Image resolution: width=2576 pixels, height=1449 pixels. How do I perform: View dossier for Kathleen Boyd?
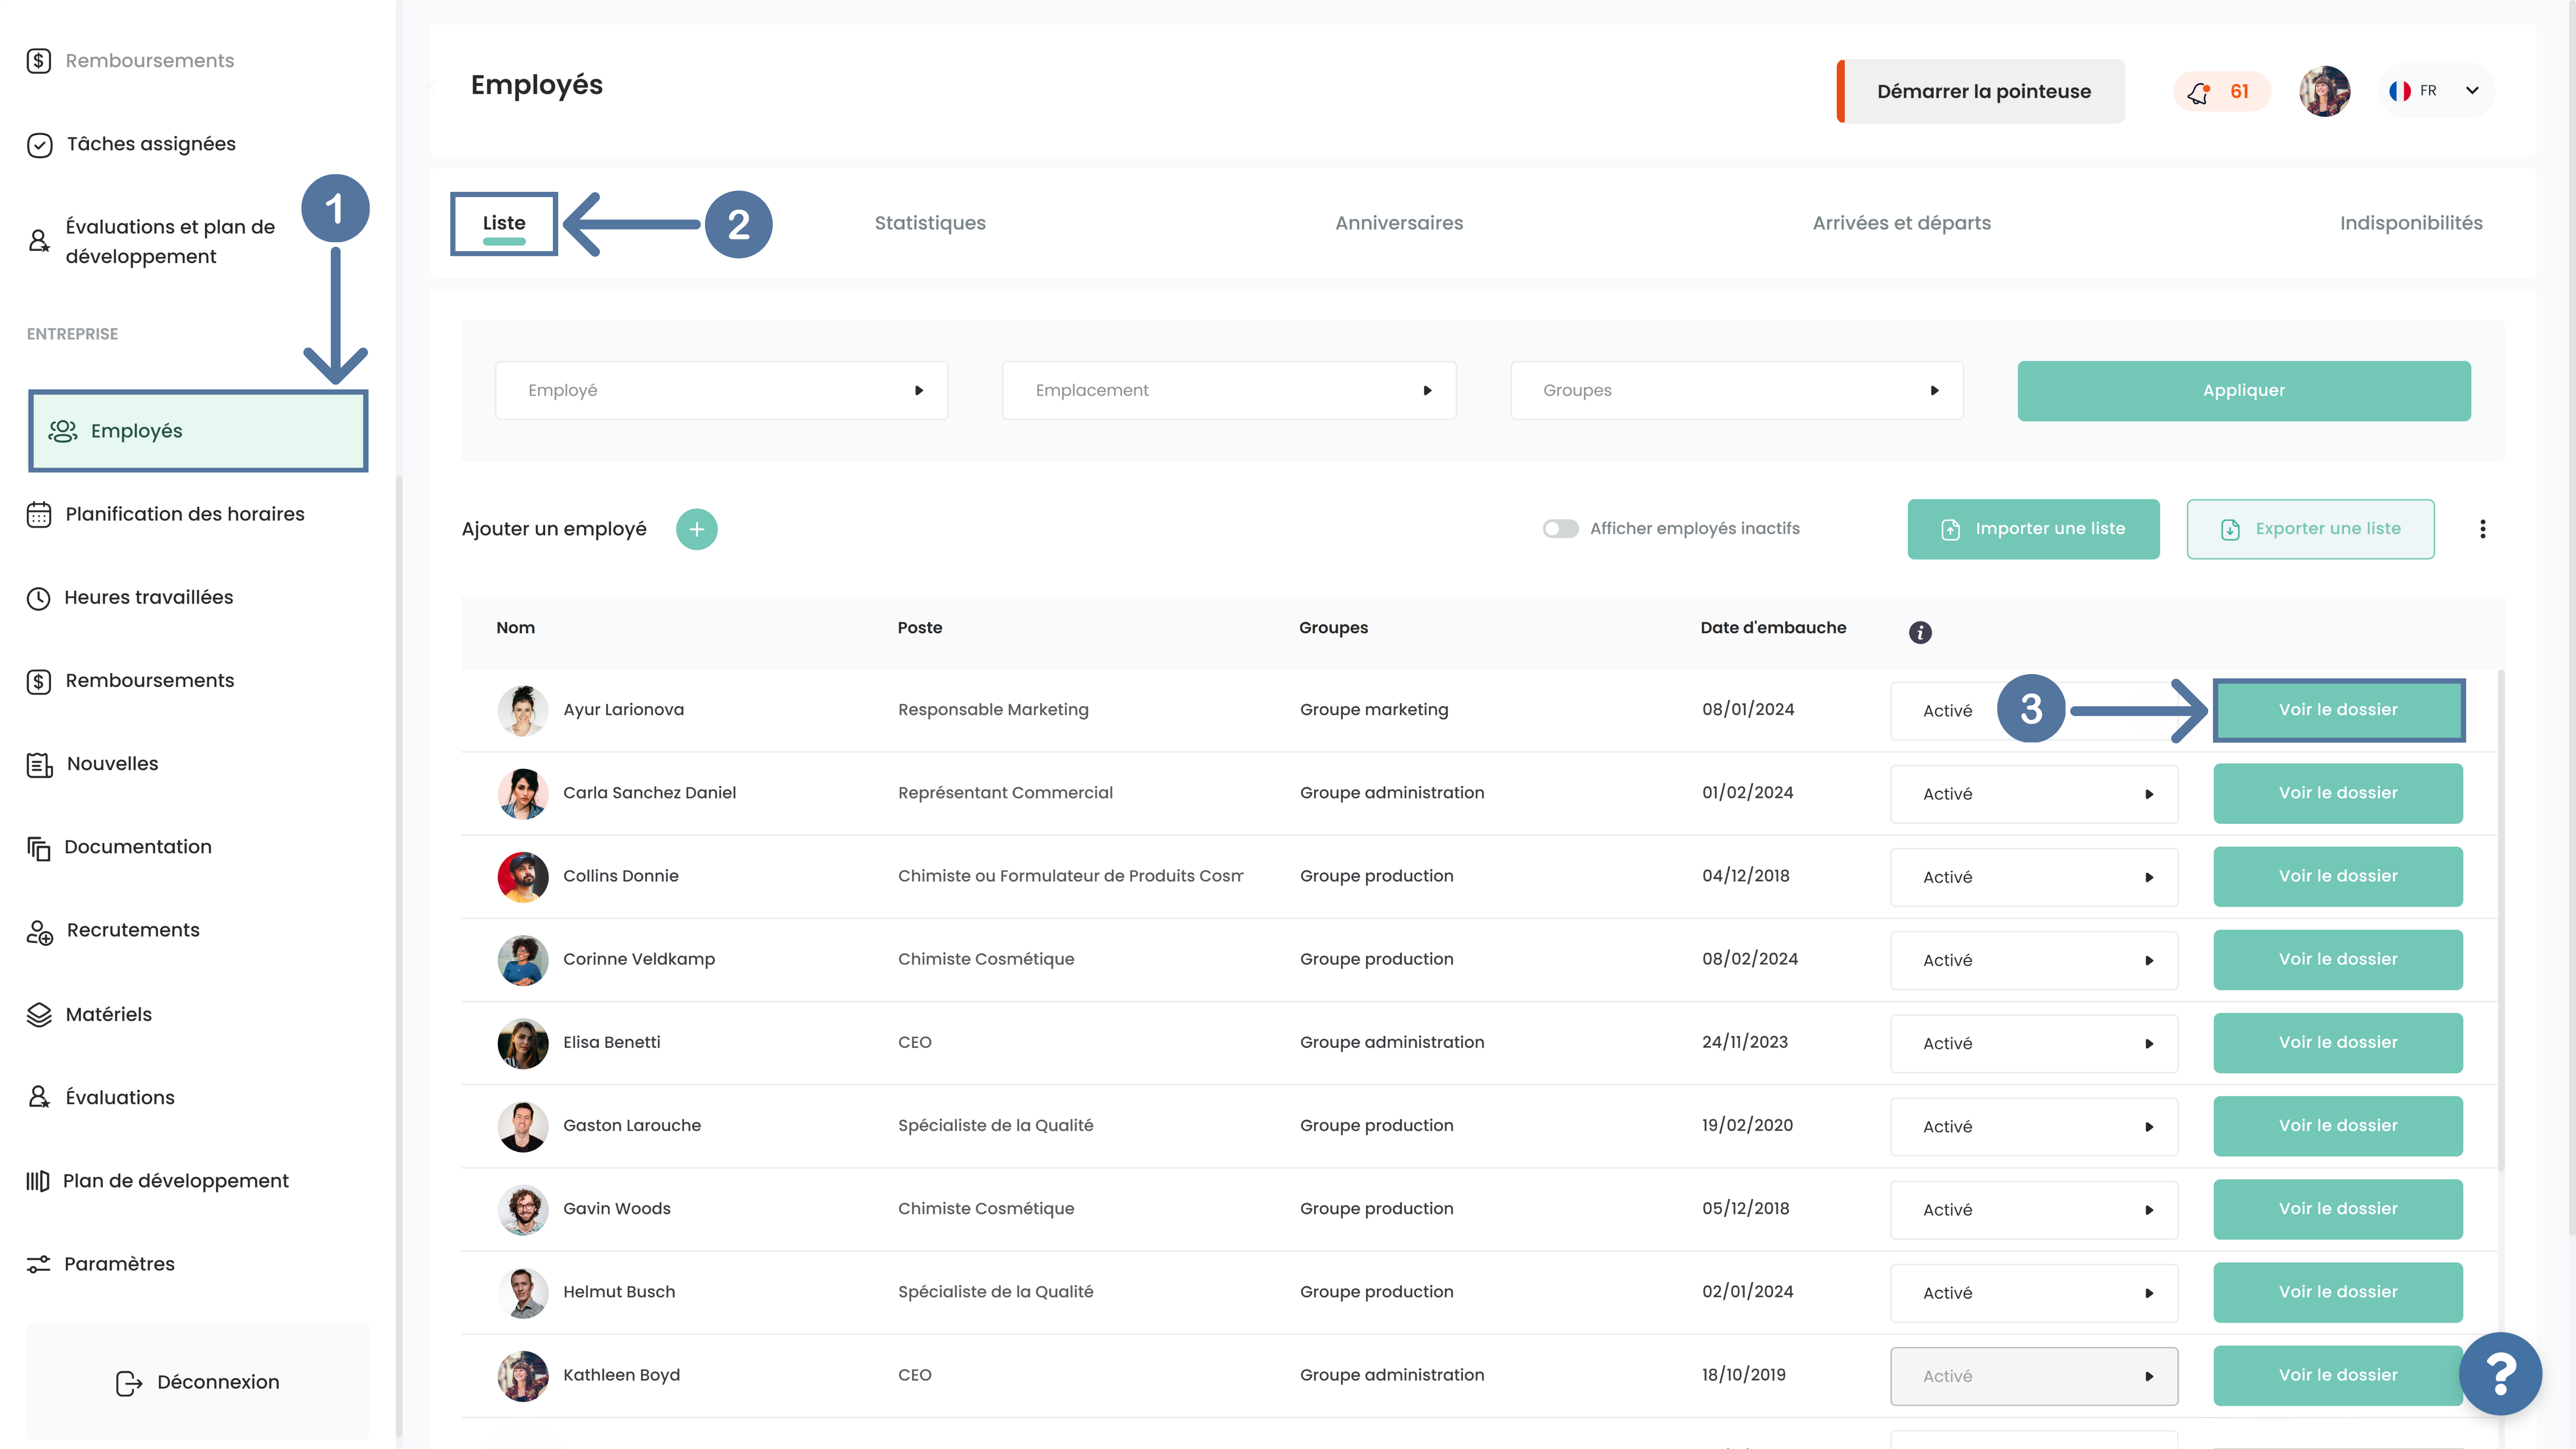(2338, 1375)
